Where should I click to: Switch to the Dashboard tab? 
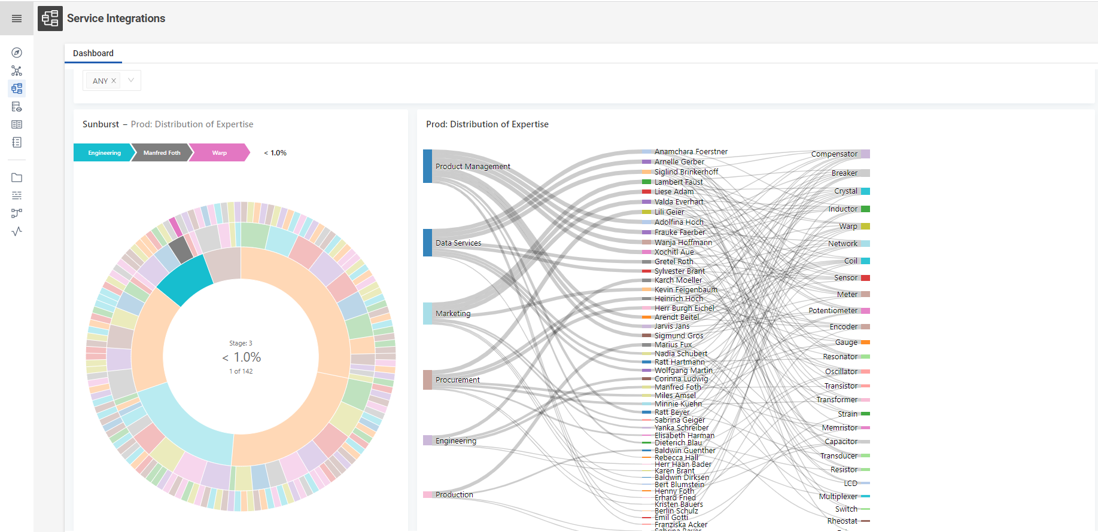coord(93,53)
